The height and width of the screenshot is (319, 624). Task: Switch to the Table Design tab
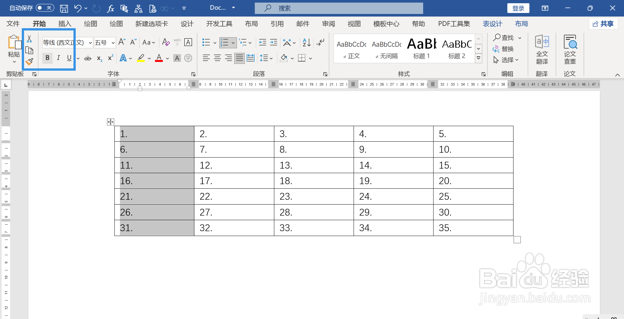coord(492,24)
